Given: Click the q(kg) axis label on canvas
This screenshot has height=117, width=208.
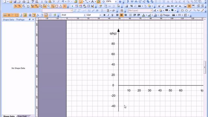Looking at the screenshot, I should click(113, 33).
